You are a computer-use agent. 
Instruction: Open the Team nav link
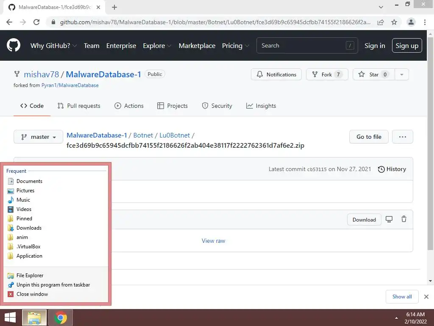(x=92, y=46)
